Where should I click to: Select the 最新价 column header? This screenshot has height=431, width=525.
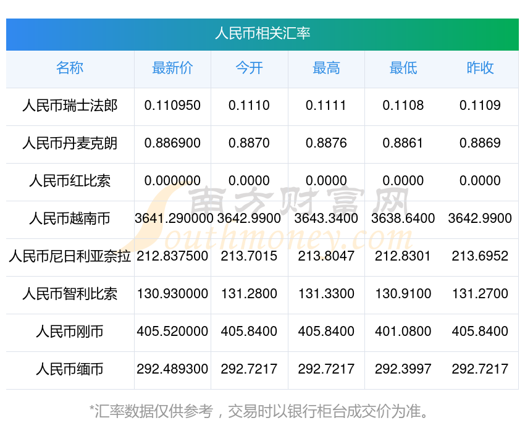pos(172,68)
